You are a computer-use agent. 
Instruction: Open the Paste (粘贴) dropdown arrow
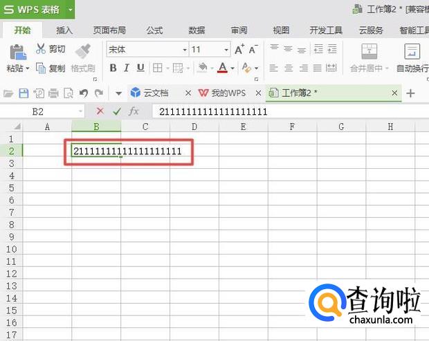click(28, 68)
